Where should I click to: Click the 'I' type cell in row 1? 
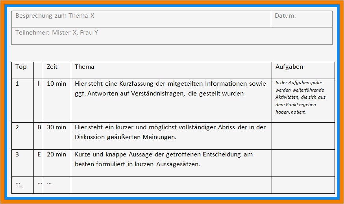click(39, 101)
